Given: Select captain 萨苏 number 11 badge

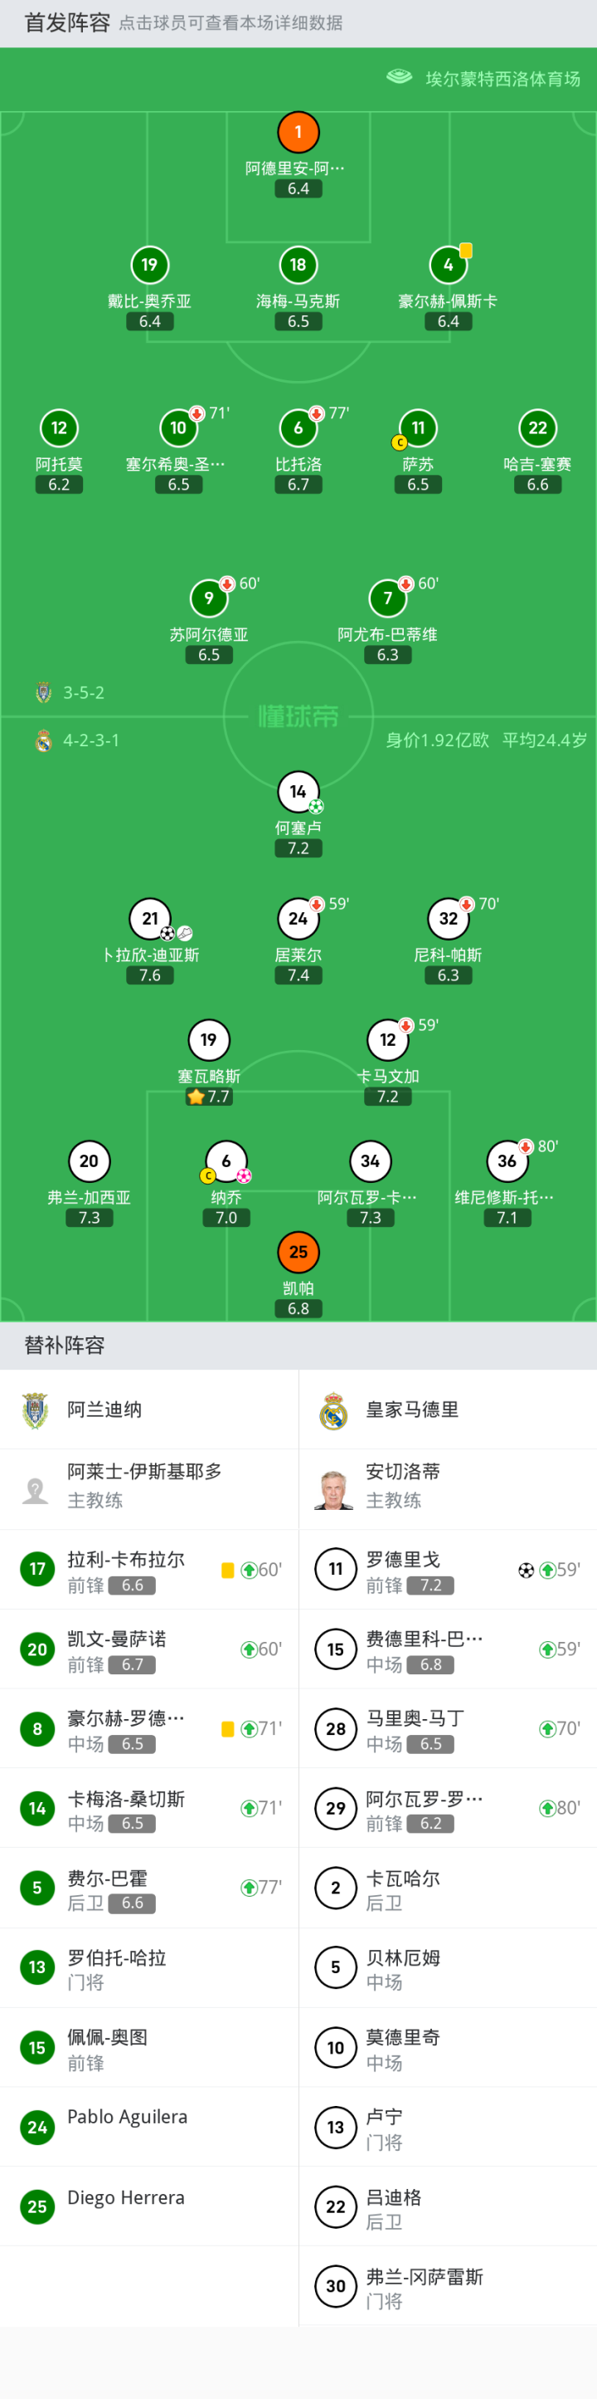Looking at the screenshot, I should (x=419, y=428).
